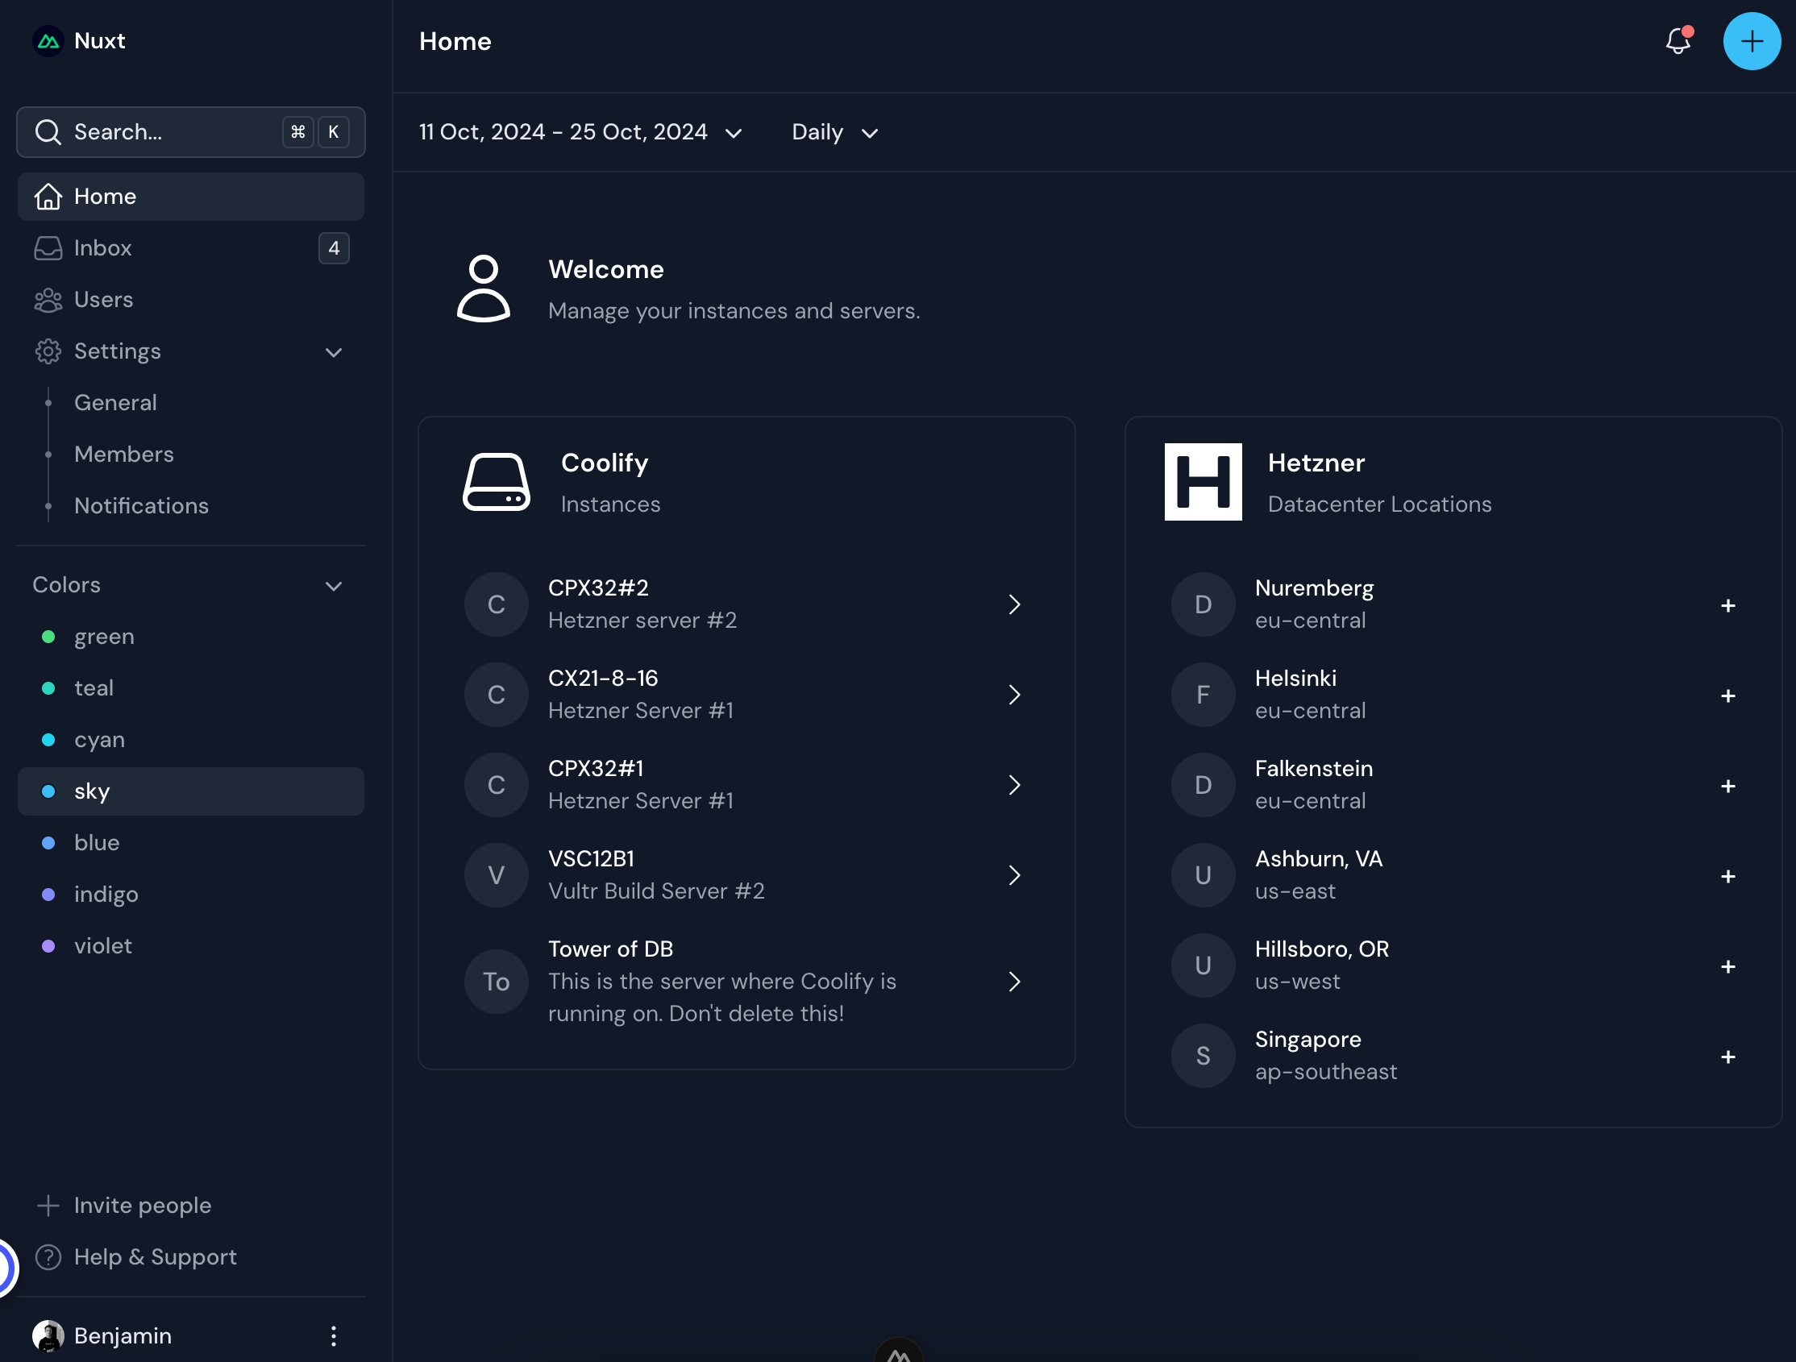
Task: Open Tower of DB instance via chevron
Action: [x=1014, y=982]
